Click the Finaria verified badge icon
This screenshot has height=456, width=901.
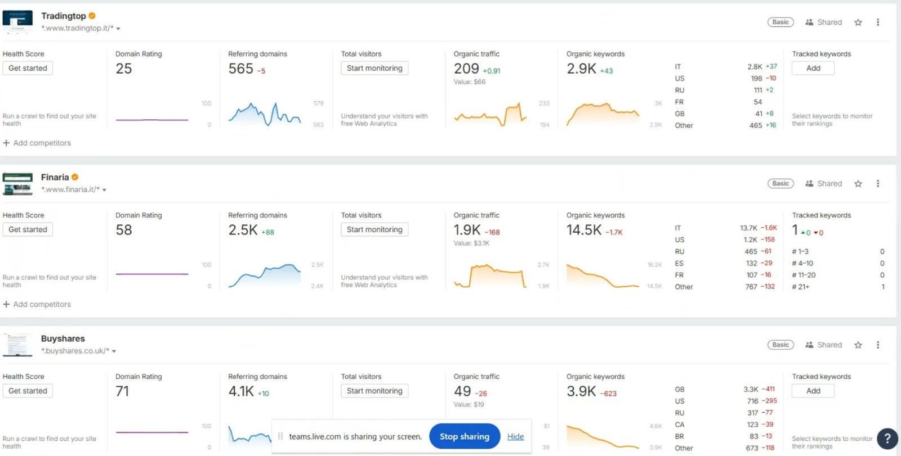point(75,177)
